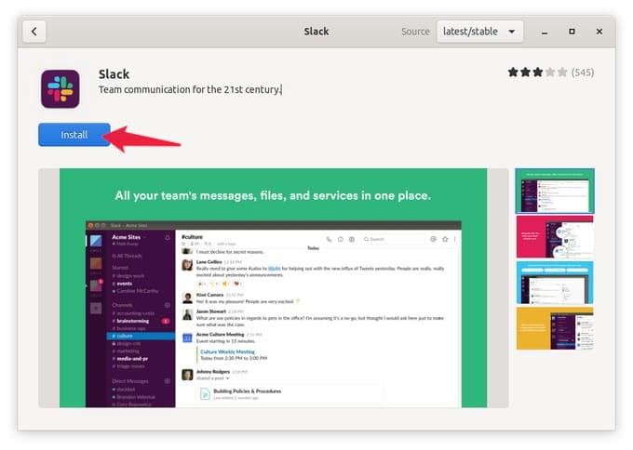Select the pink second screenshot thumbnail
This screenshot has width=633, height=450.
[x=555, y=237]
